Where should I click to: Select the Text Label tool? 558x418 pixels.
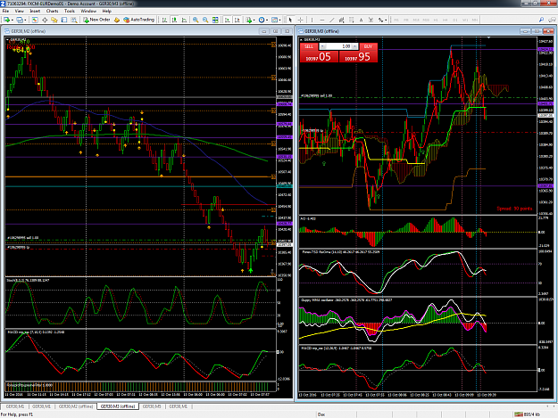coord(371,20)
